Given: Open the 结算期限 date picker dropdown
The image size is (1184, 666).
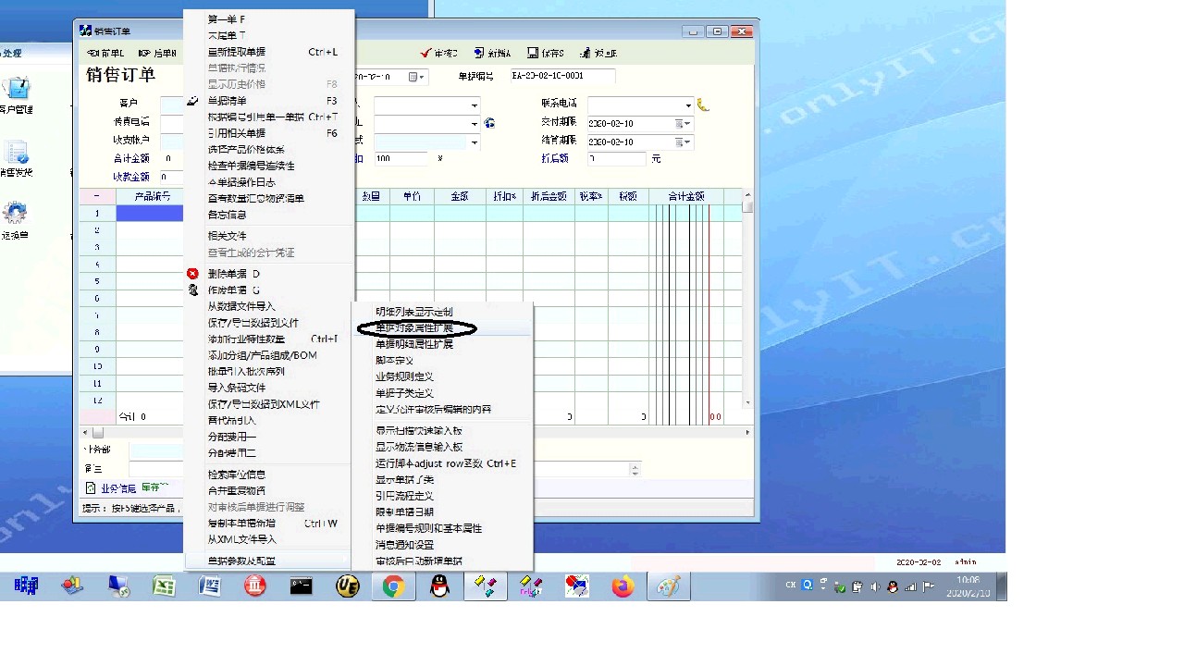Looking at the screenshot, I should click(x=686, y=142).
